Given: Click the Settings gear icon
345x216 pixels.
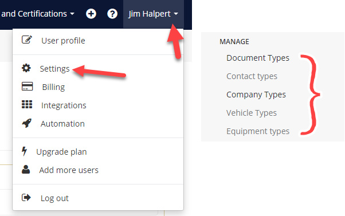Looking at the screenshot, I should coord(26,68).
